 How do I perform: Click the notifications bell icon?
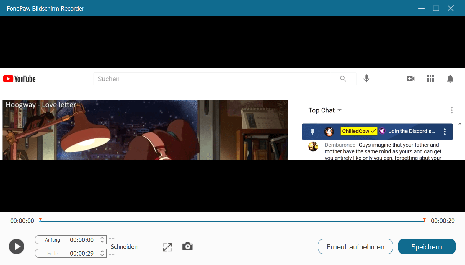[450, 79]
